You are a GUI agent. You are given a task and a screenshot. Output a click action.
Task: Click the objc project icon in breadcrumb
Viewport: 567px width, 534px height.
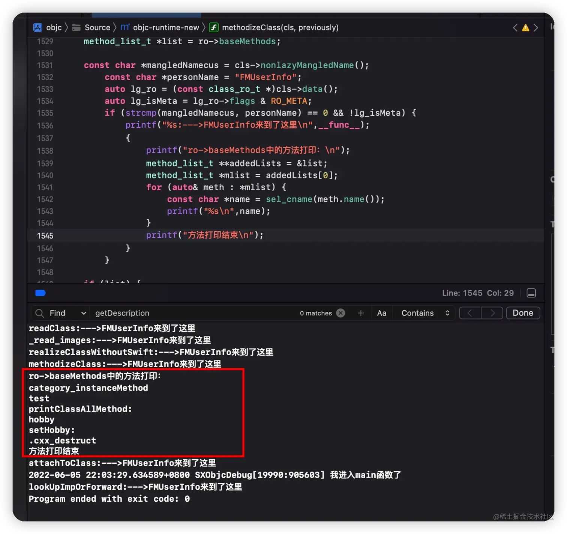[x=38, y=27]
